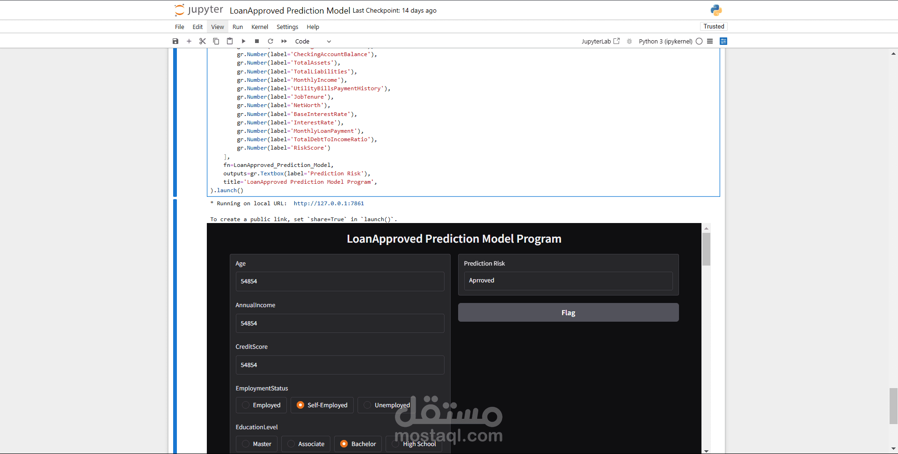The height and width of the screenshot is (454, 898).
Task: Copy the selected cell
Action: 216,41
